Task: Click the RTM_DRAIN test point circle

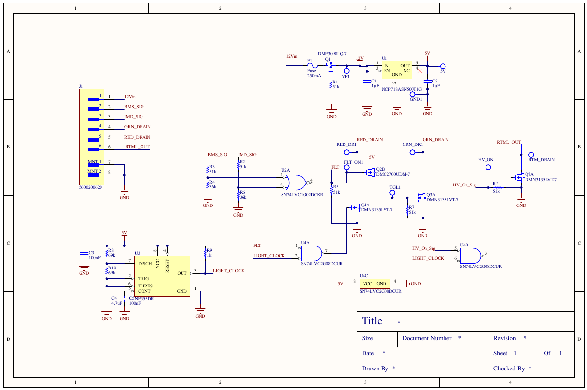Action: pyautogui.click(x=531, y=154)
